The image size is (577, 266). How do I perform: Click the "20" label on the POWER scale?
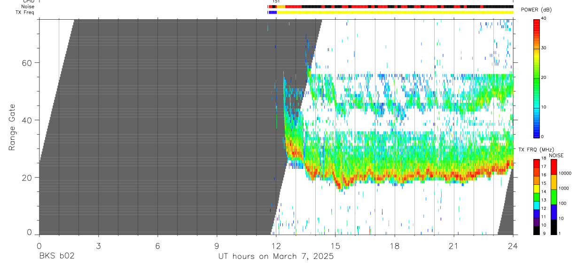544,77
